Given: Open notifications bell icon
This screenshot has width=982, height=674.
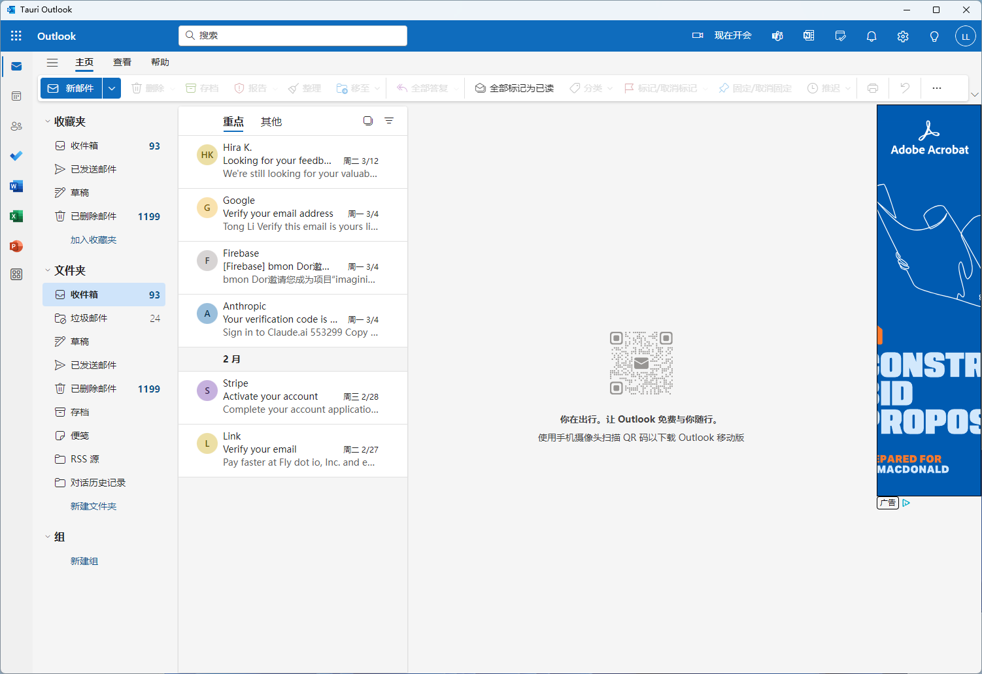Looking at the screenshot, I should 872,36.
